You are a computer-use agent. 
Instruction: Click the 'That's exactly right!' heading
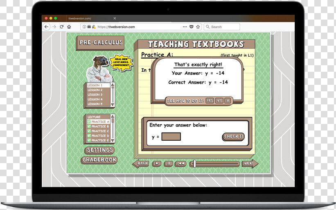[x=198, y=64]
